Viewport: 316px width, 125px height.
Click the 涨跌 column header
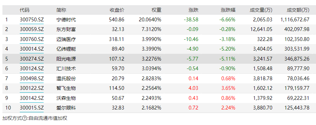tap(193, 10)
